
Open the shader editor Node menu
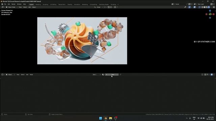tap(31, 75)
